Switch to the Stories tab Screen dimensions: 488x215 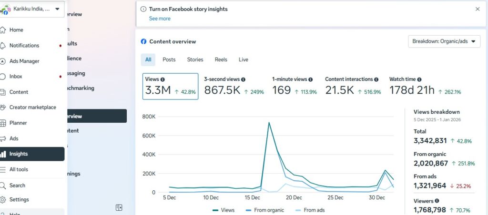pyautogui.click(x=195, y=60)
